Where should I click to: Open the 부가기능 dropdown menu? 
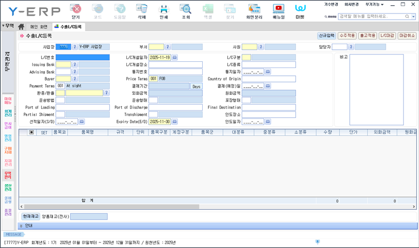pos(374,4)
